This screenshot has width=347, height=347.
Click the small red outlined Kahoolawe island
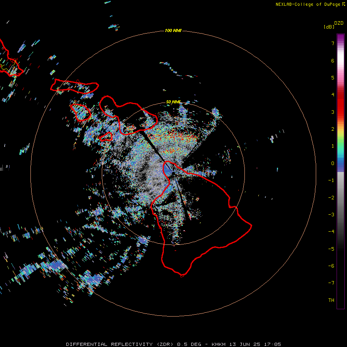coord(106,137)
